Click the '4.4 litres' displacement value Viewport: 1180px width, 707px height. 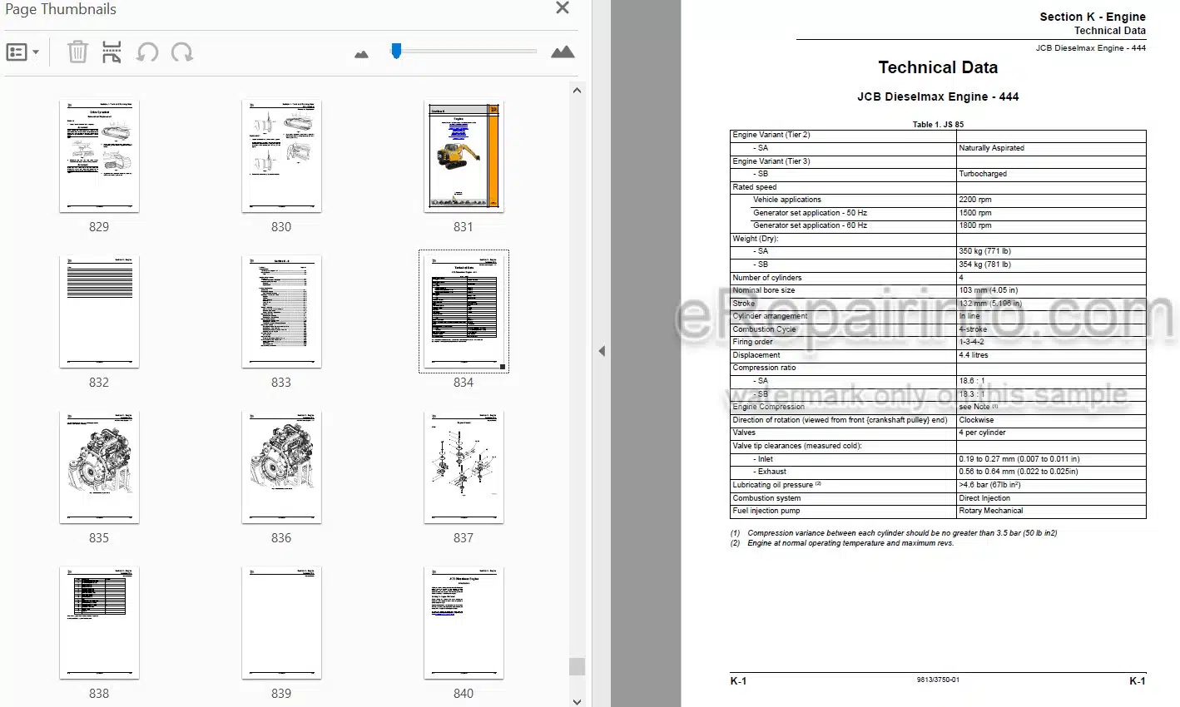973,355
